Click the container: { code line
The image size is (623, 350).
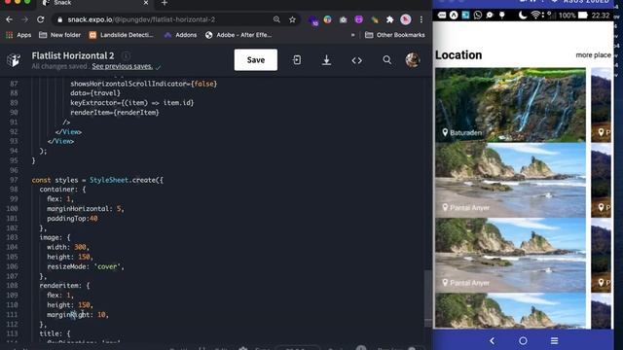[x=62, y=190]
